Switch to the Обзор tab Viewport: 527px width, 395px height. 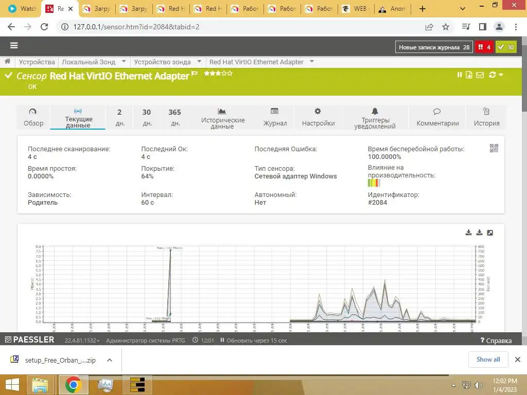coord(33,117)
